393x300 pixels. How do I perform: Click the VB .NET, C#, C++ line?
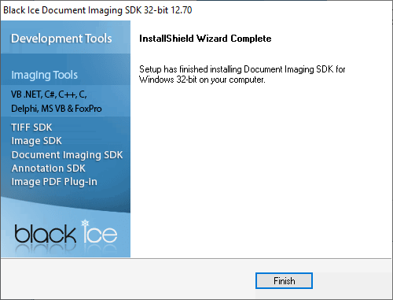(x=49, y=94)
